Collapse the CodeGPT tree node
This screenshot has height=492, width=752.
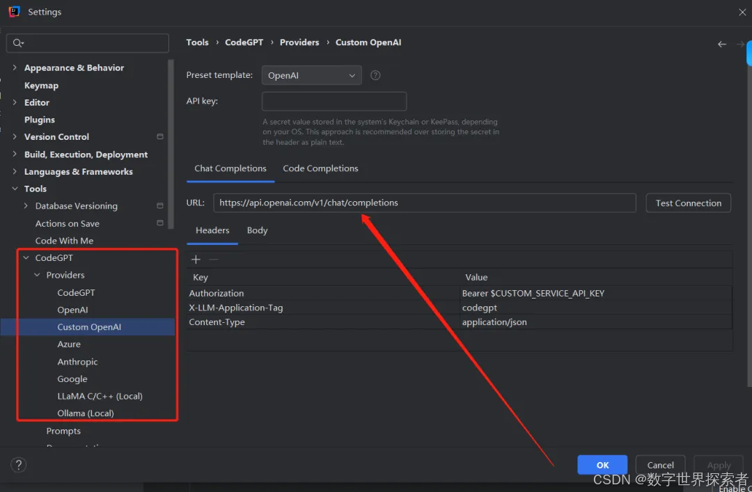pyautogui.click(x=26, y=257)
